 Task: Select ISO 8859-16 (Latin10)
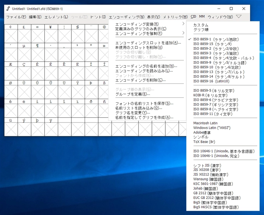223,81
